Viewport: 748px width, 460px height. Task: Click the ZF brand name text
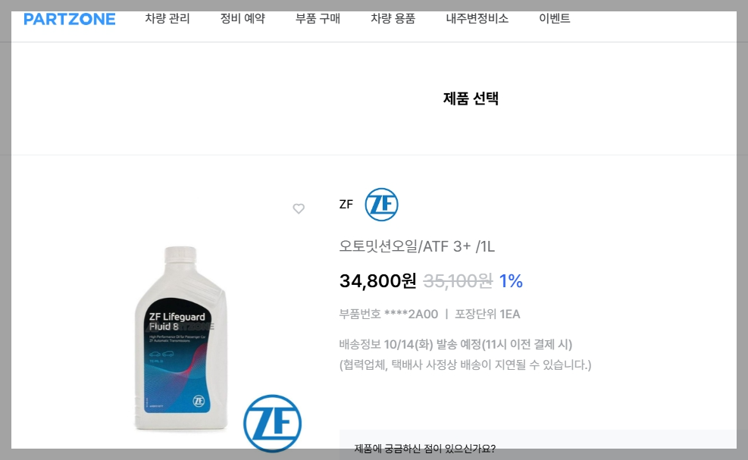(x=346, y=205)
